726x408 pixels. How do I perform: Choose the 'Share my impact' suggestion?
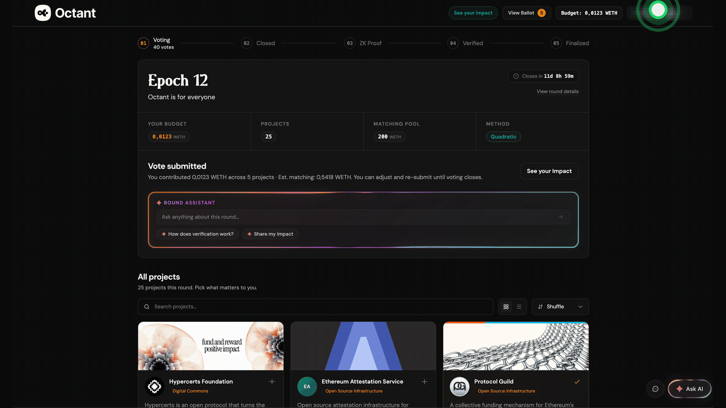pyautogui.click(x=270, y=234)
